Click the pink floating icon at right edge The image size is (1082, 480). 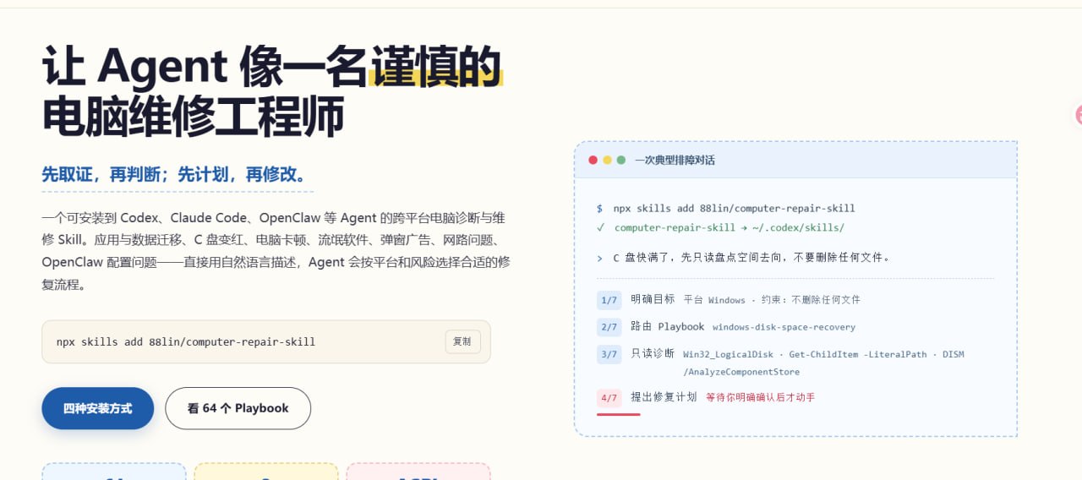[x=1078, y=116]
